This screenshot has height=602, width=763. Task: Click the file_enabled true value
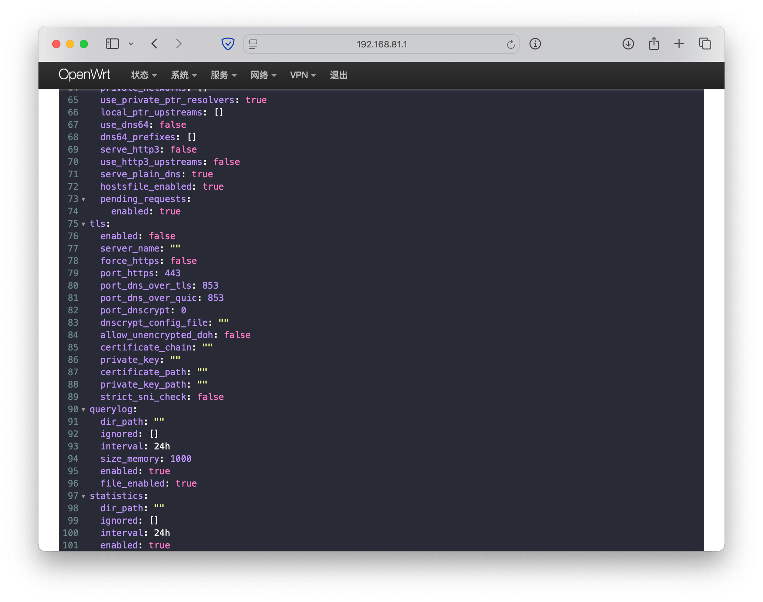coord(186,483)
